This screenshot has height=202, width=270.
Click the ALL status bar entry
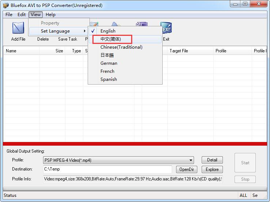coord(243,195)
